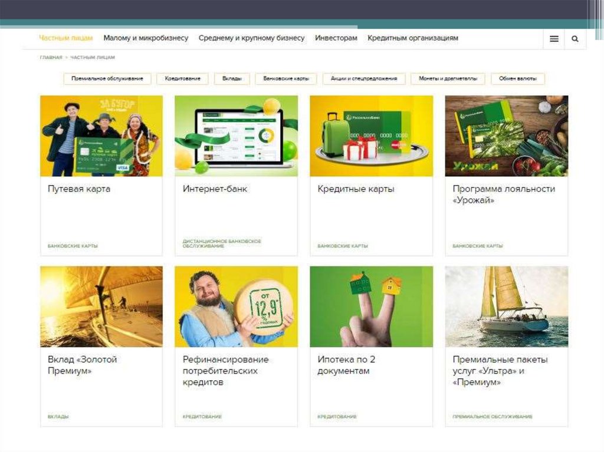Screen dimensions: 604x452
Task: Click КРЕДИТОВАНИЕ tag under Рефинансирование card
Action: [x=202, y=417]
